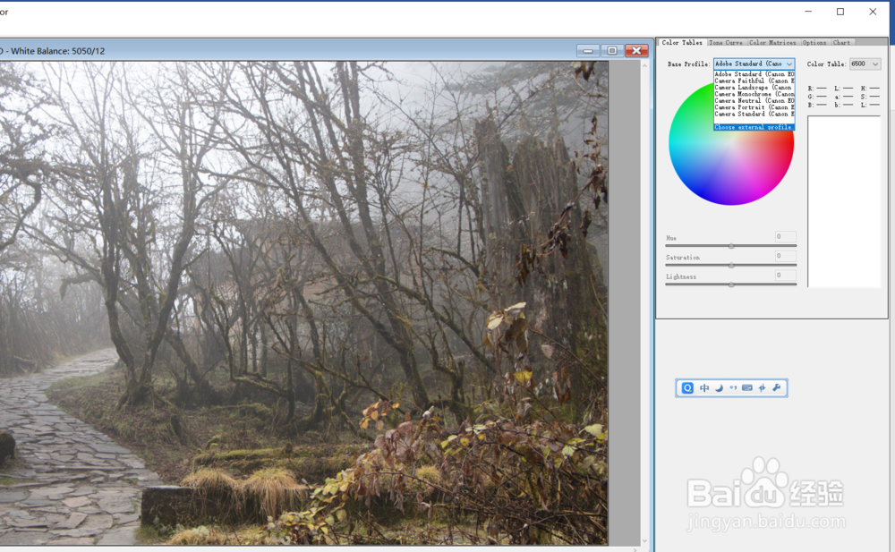
Task: Close the main application window
Action: (873, 12)
